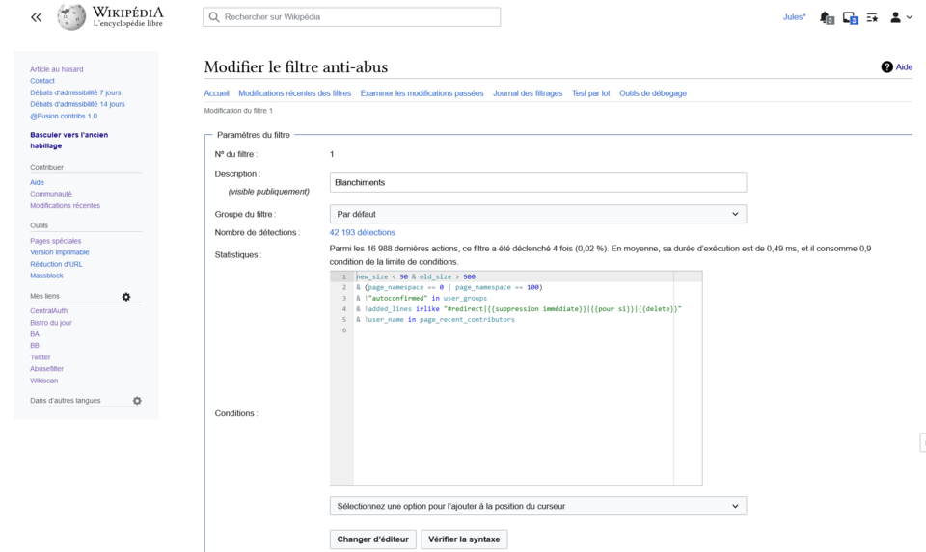Expand user menu chevron arrow

coord(910,17)
